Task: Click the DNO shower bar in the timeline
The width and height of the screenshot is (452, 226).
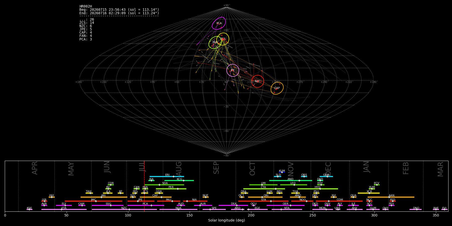Action: click(416, 209)
